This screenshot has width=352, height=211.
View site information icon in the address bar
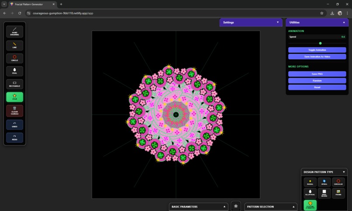(28, 13)
